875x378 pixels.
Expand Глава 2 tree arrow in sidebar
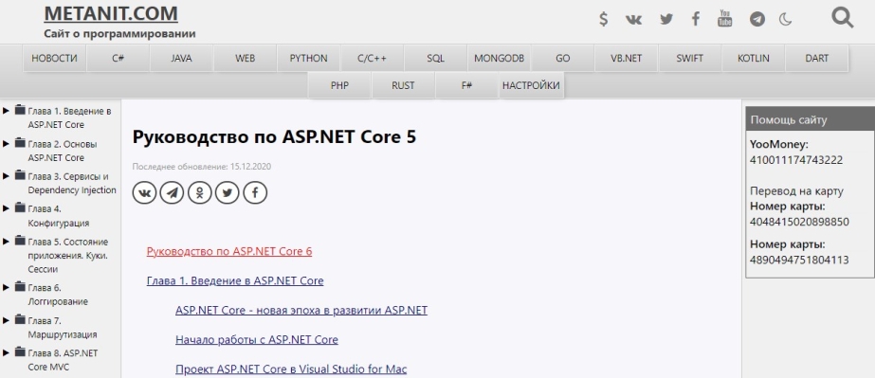(6, 143)
